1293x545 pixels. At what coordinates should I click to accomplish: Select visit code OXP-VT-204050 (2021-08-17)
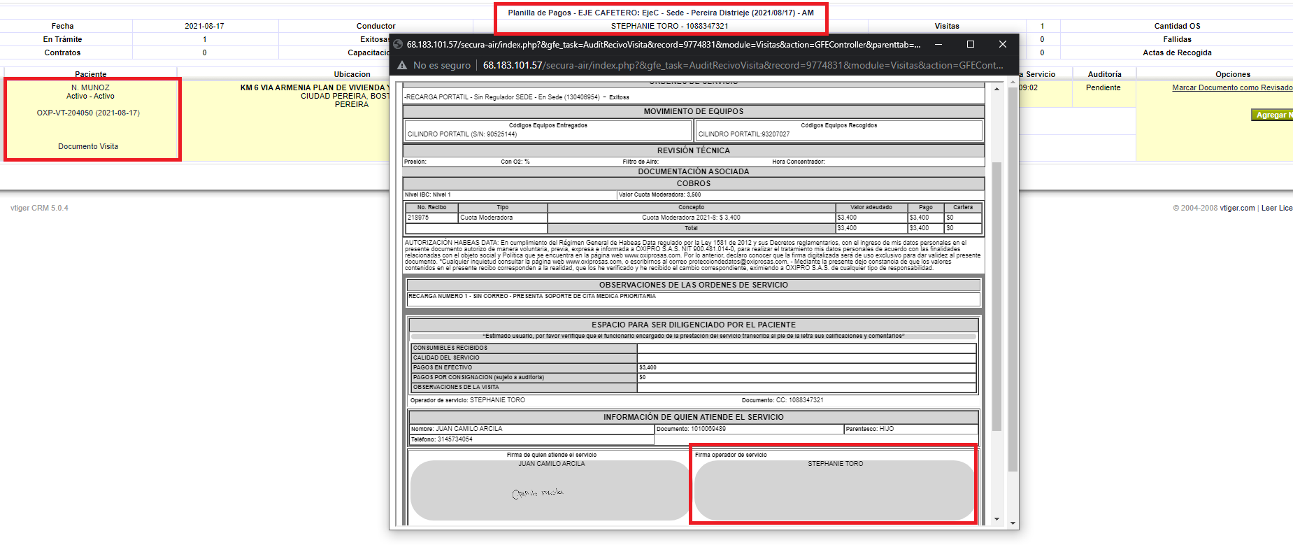click(x=88, y=113)
